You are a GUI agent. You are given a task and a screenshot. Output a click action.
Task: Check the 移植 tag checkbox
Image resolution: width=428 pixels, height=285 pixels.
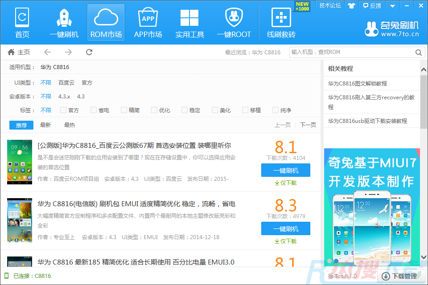coord(245,110)
